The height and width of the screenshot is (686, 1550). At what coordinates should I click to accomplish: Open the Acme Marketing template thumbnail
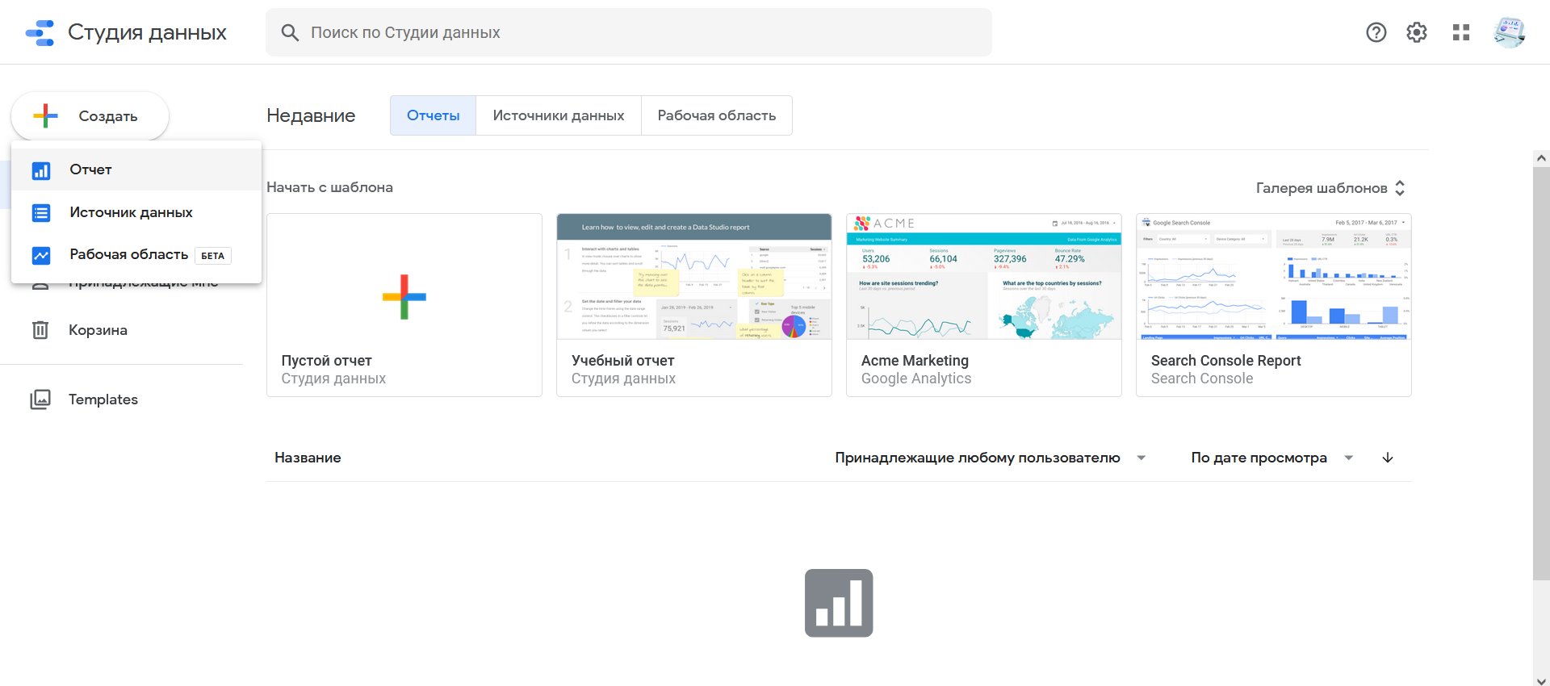984,277
